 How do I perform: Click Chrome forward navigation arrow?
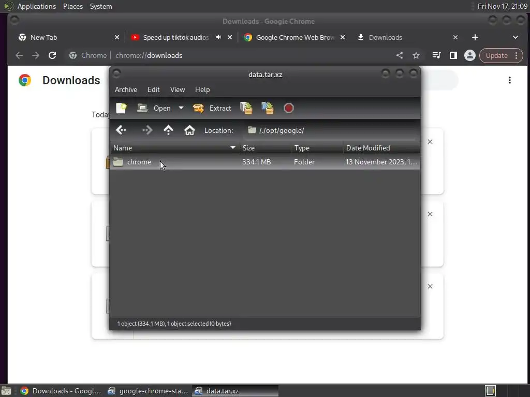coord(36,55)
